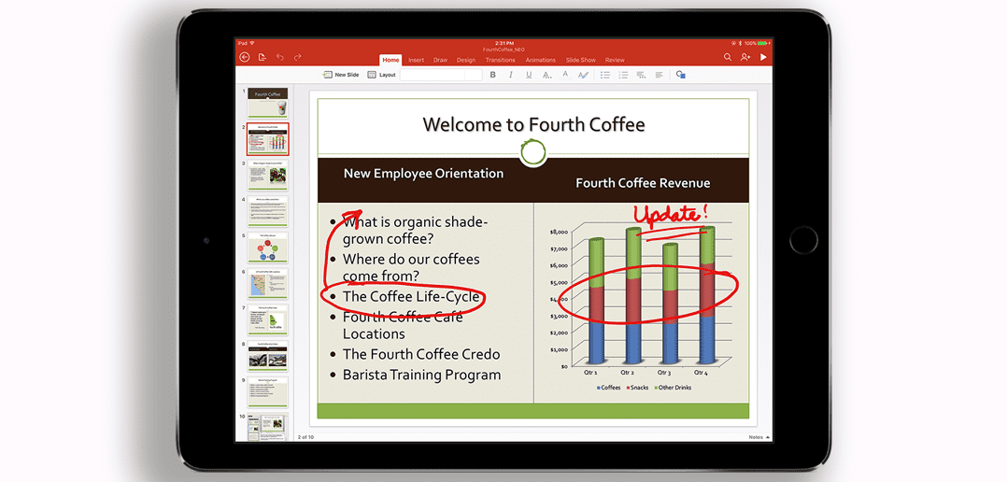Click 'Where do our coffees come from?' bullet
Image resolution: width=1007 pixels, height=482 pixels.
coord(411,268)
